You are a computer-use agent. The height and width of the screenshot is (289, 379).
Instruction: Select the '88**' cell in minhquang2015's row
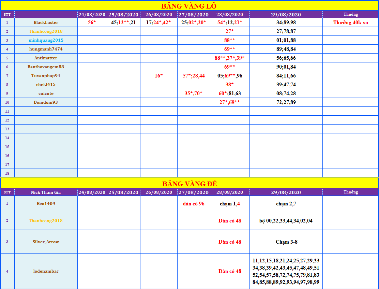pyautogui.click(x=230, y=40)
